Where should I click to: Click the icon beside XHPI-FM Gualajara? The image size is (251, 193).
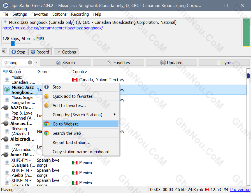[7, 162]
